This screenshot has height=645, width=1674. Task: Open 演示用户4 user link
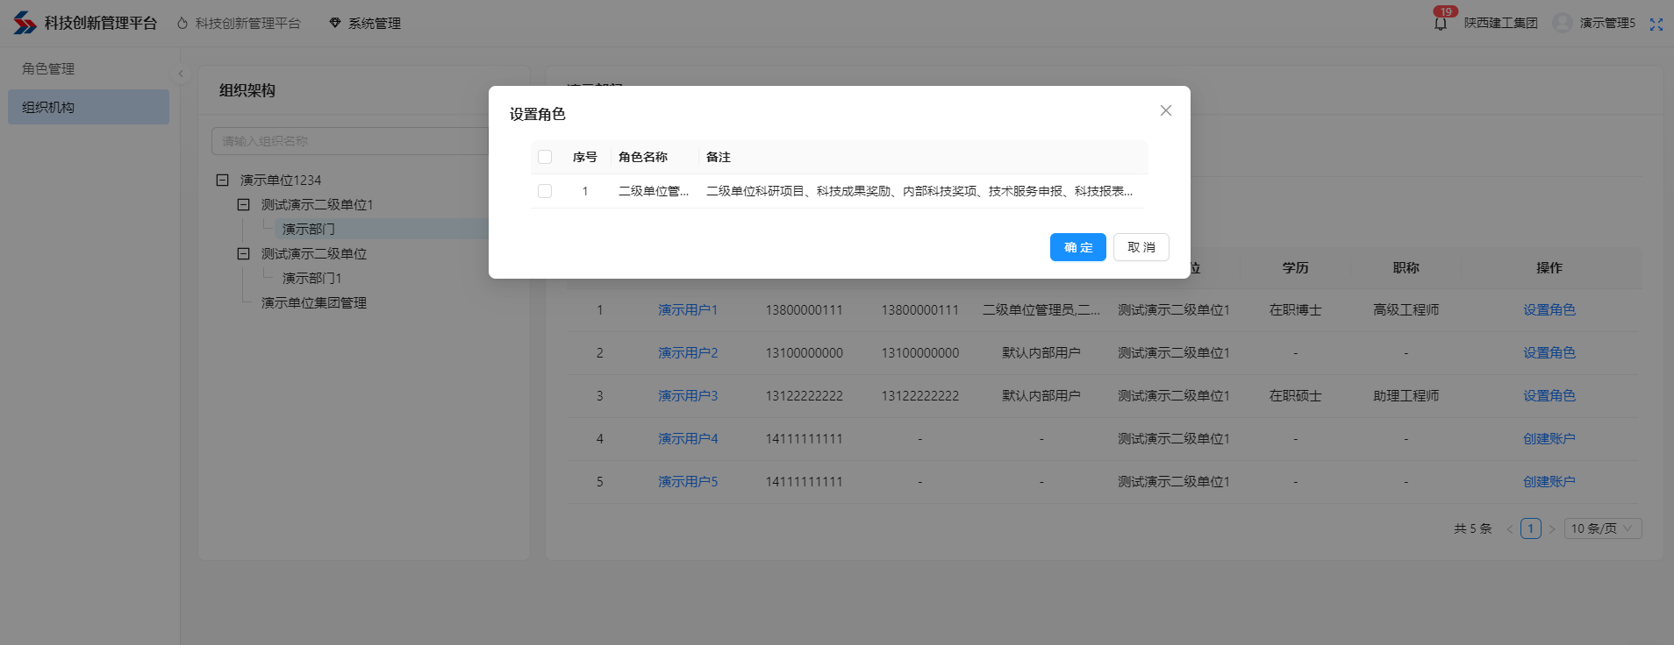[x=688, y=438]
